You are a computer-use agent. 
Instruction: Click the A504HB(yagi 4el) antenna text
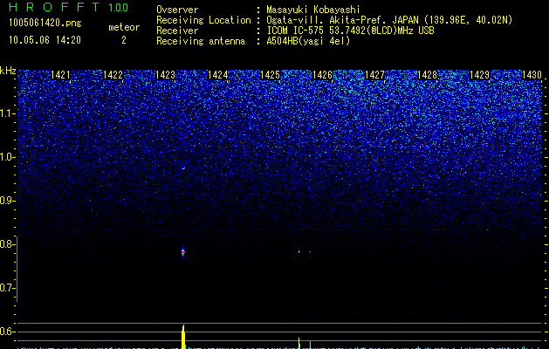tap(308, 41)
